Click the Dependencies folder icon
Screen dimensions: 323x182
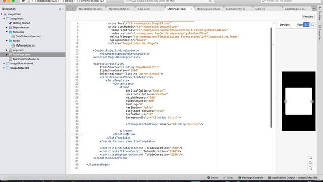(x=10, y=27)
